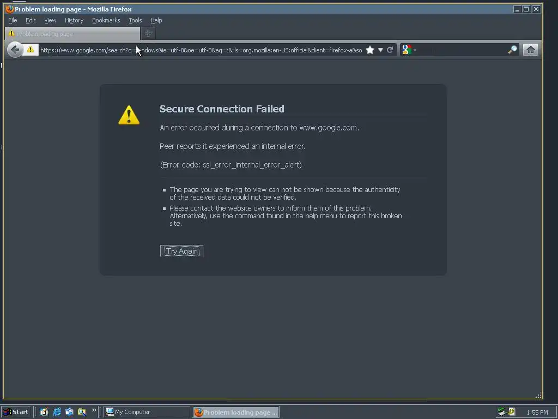The height and width of the screenshot is (419, 558).
Task: Click the Try Again button
Action: point(182,251)
